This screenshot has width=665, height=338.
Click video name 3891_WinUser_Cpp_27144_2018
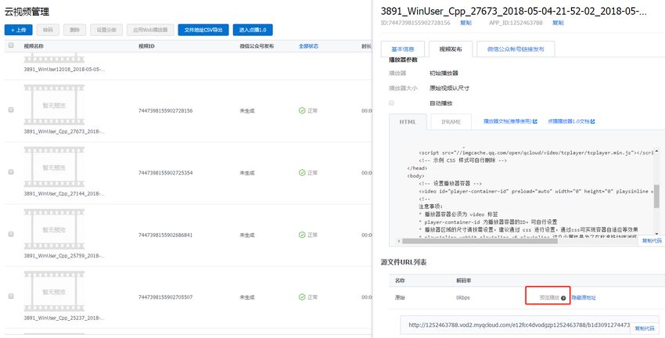click(64, 194)
